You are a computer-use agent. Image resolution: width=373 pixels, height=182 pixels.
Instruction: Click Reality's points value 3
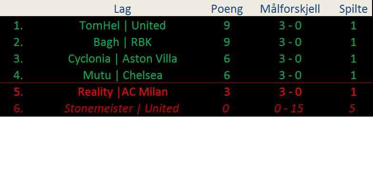pos(226,92)
